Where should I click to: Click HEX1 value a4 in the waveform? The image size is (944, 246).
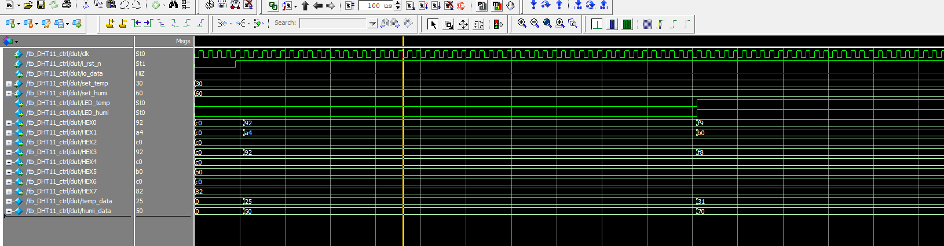point(248,133)
